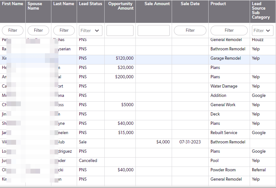Focus the Opportunity Amount filter input

pyautogui.click(x=120, y=30)
